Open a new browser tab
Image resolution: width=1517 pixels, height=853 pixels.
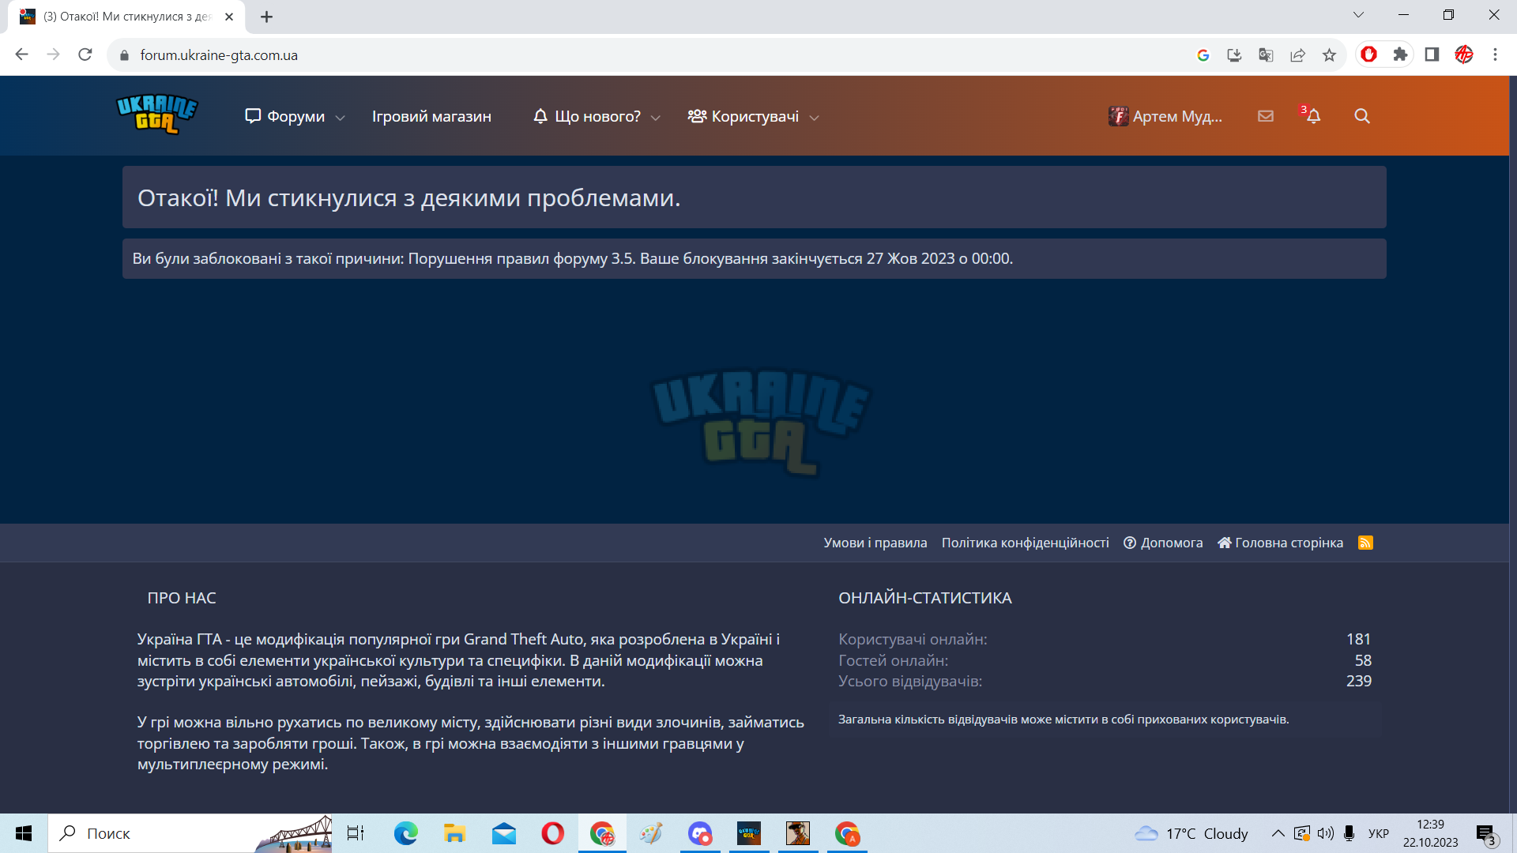(266, 17)
